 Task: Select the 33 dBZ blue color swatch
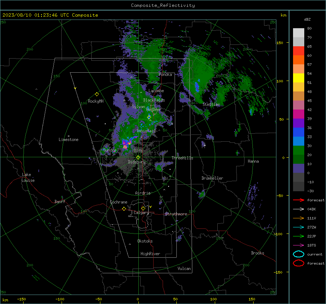pyautogui.click(x=298, y=132)
